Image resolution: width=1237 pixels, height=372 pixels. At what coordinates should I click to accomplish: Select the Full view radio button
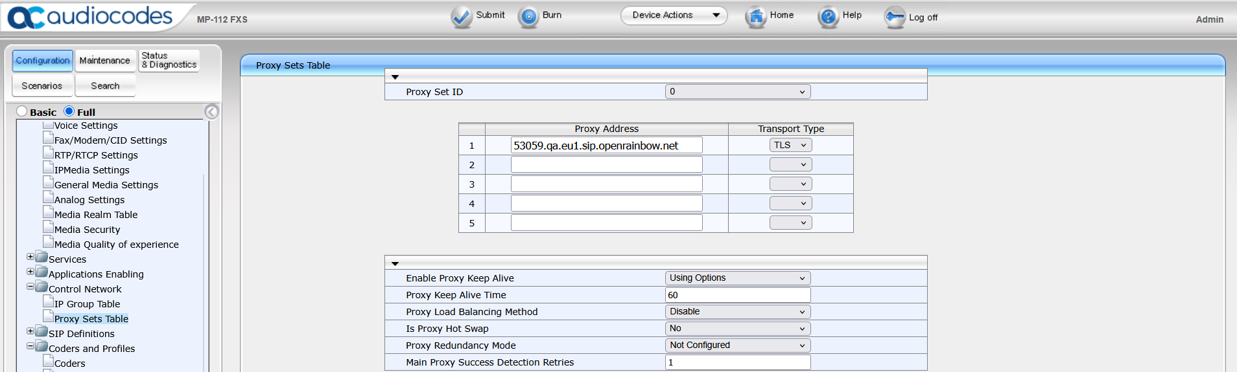pos(69,111)
